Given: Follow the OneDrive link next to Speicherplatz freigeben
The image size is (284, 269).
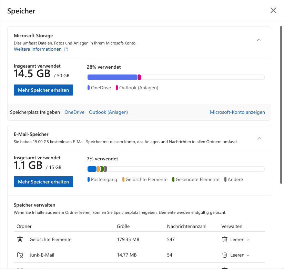Looking at the screenshot, I should [74, 112].
